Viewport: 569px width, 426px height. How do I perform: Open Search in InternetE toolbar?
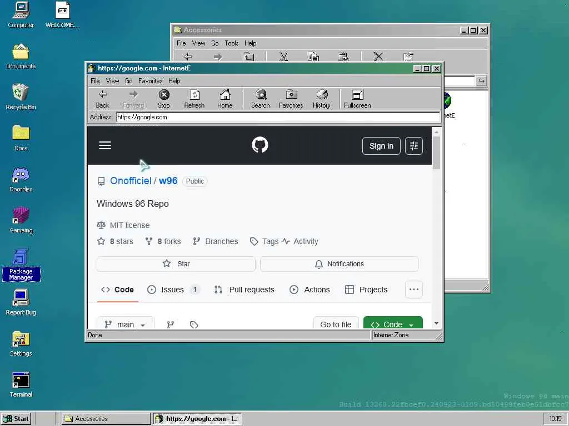261,99
